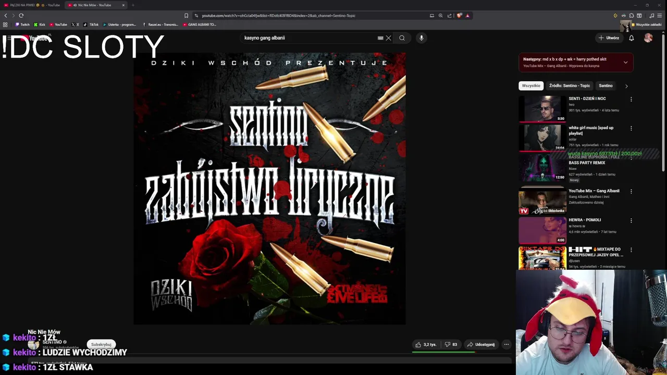Open the Wszystkie zakładki bookmarks folder
Viewport: 667px width, 375px height.
point(647,24)
